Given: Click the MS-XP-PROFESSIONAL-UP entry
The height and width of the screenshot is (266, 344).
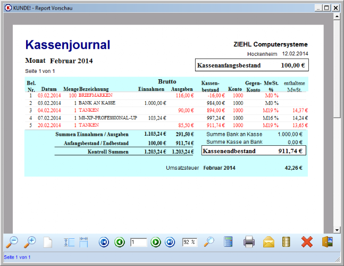Looking at the screenshot, I should click(x=108, y=118).
